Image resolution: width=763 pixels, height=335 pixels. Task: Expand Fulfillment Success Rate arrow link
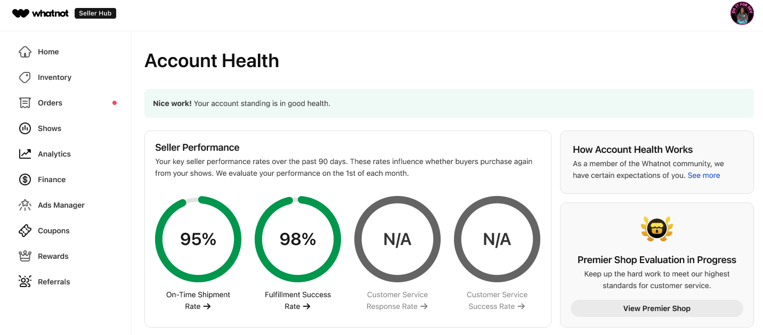(306, 306)
